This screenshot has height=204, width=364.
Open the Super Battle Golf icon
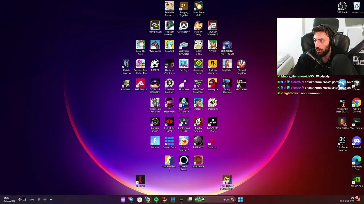198,9
